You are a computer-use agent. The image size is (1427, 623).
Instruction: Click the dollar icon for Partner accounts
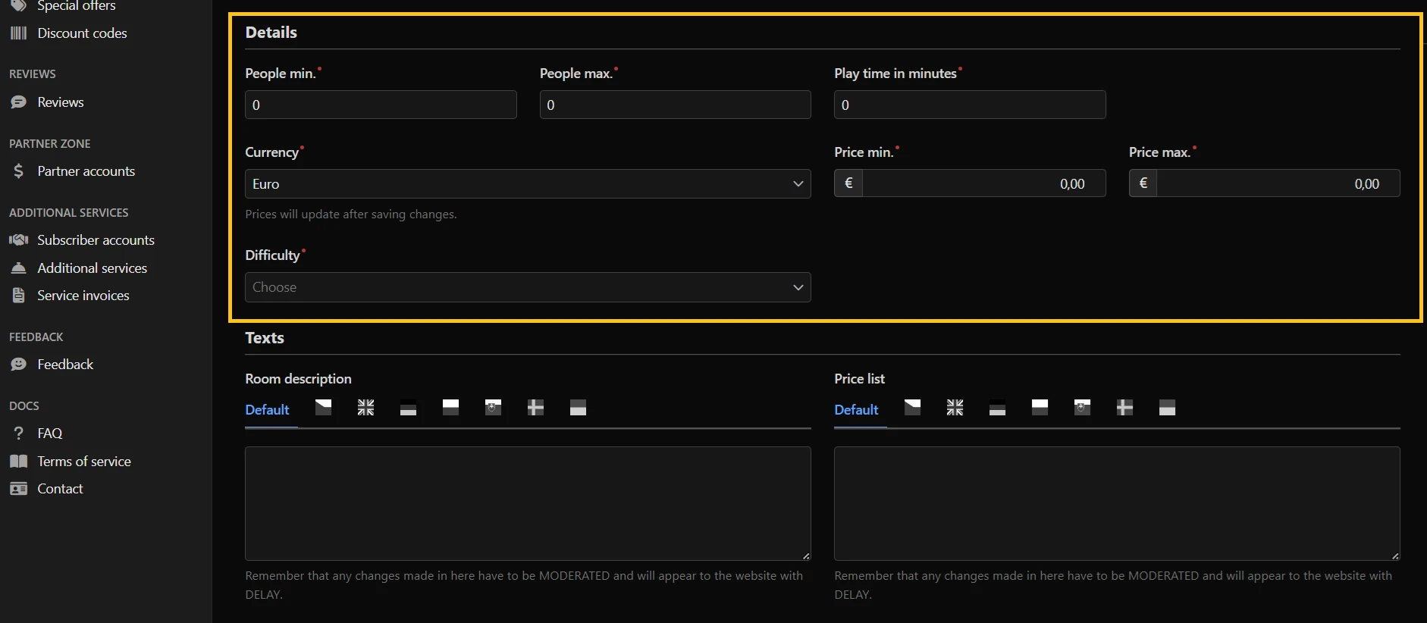(x=18, y=171)
